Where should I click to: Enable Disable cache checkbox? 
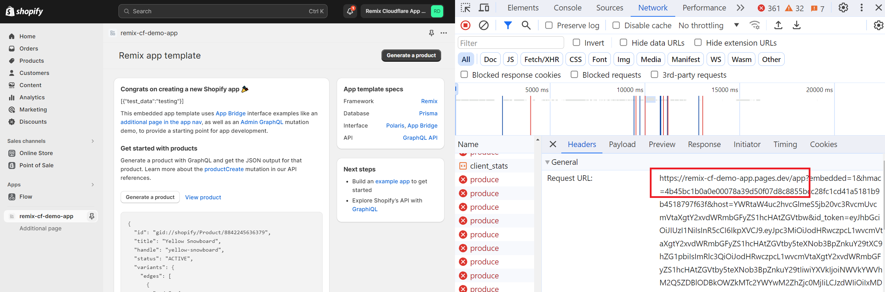(x=616, y=25)
